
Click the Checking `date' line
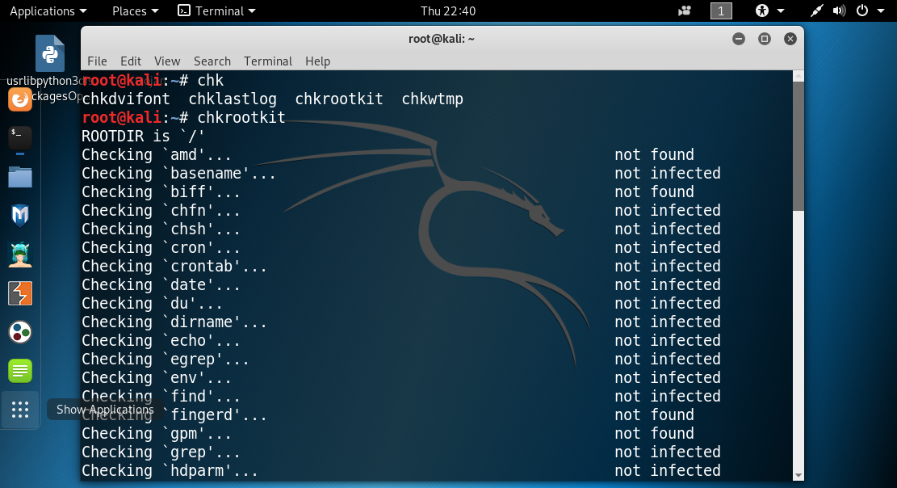(x=161, y=284)
